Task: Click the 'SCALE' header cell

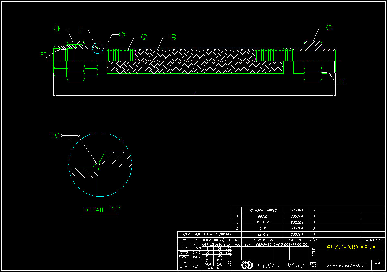Action: click(248, 244)
